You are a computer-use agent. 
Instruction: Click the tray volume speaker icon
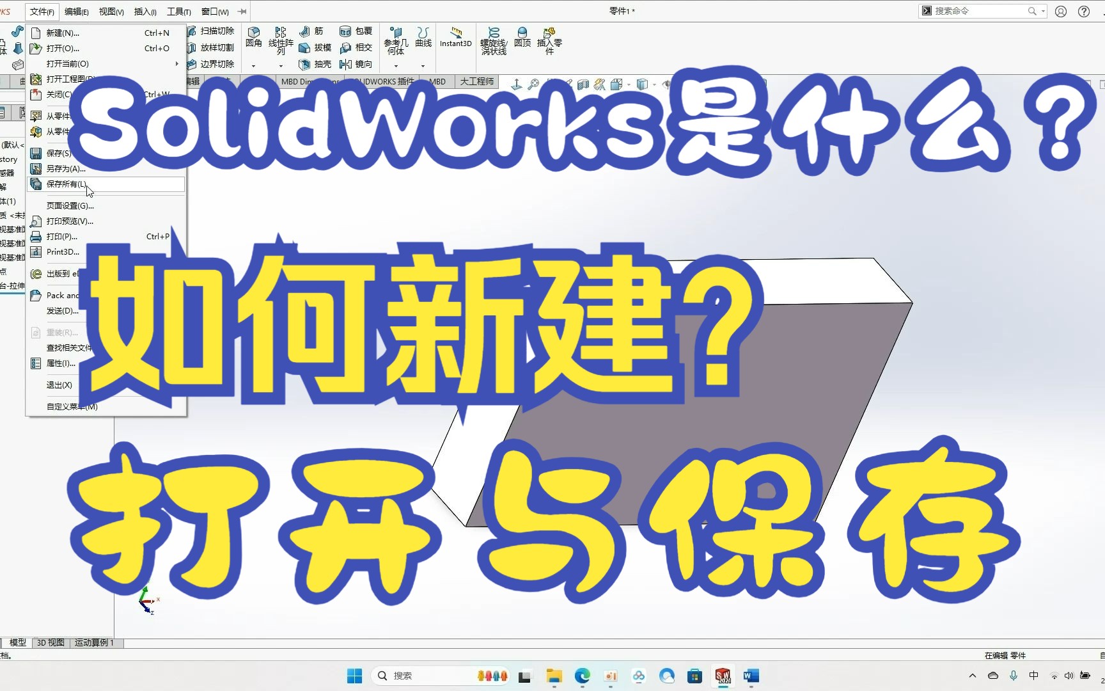pos(1069,676)
